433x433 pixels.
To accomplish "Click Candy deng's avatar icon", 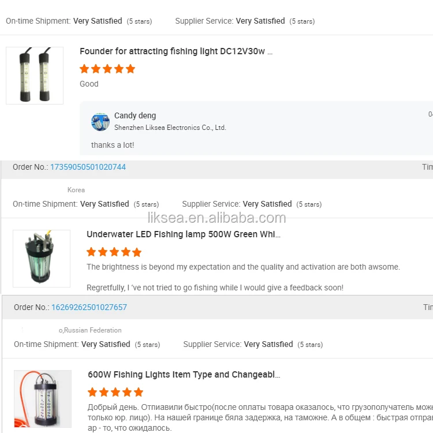I will 100,122.
